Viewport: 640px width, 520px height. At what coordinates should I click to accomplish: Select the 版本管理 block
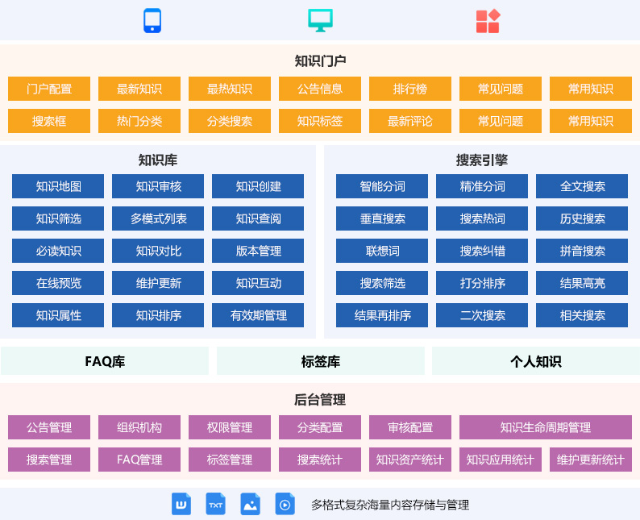[x=258, y=251]
